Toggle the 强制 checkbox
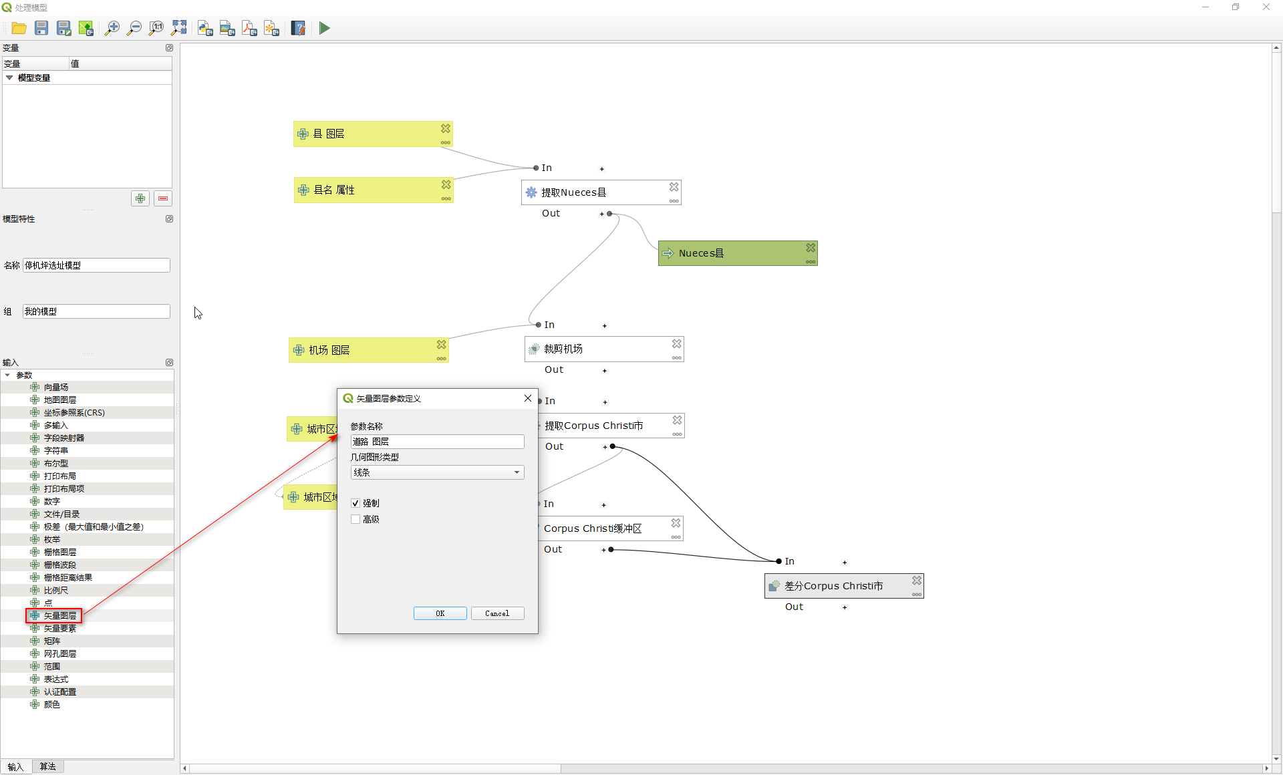Image resolution: width=1283 pixels, height=775 pixels. (x=355, y=503)
